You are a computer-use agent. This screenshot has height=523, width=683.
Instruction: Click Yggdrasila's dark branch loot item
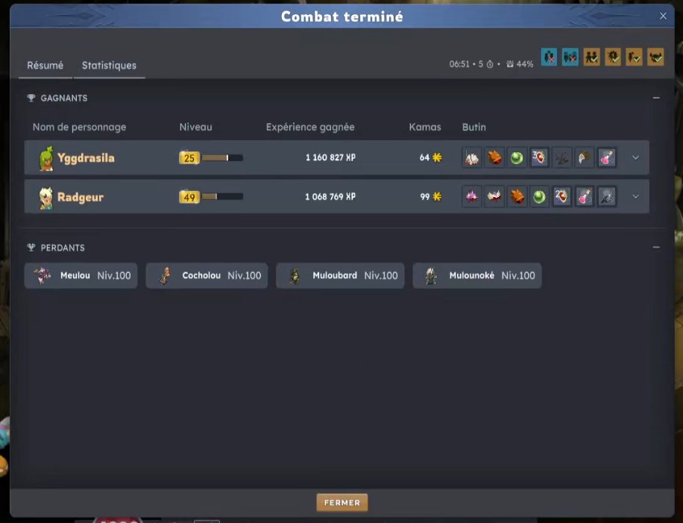pos(562,157)
